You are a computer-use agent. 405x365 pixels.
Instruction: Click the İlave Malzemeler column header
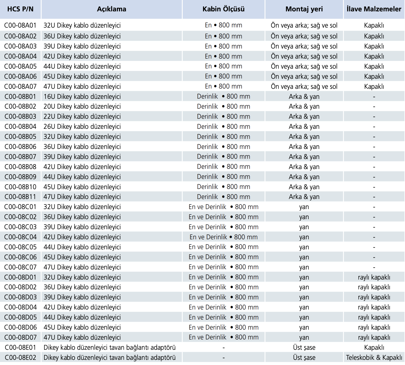point(374,9)
